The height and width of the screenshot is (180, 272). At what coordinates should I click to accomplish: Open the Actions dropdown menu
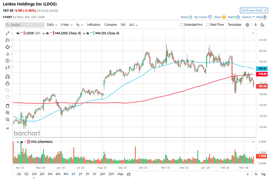pyautogui.click(x=248, y=17)
